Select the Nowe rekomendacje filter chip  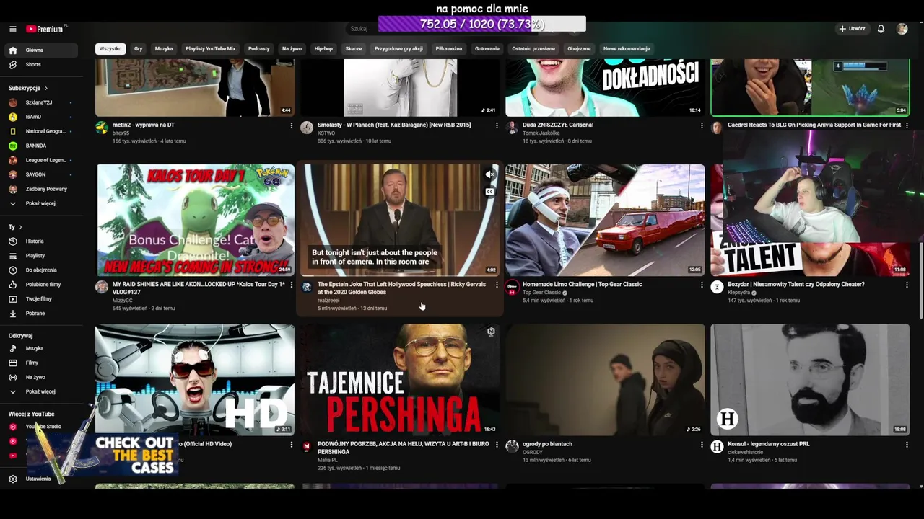click(x=627, y=49)
